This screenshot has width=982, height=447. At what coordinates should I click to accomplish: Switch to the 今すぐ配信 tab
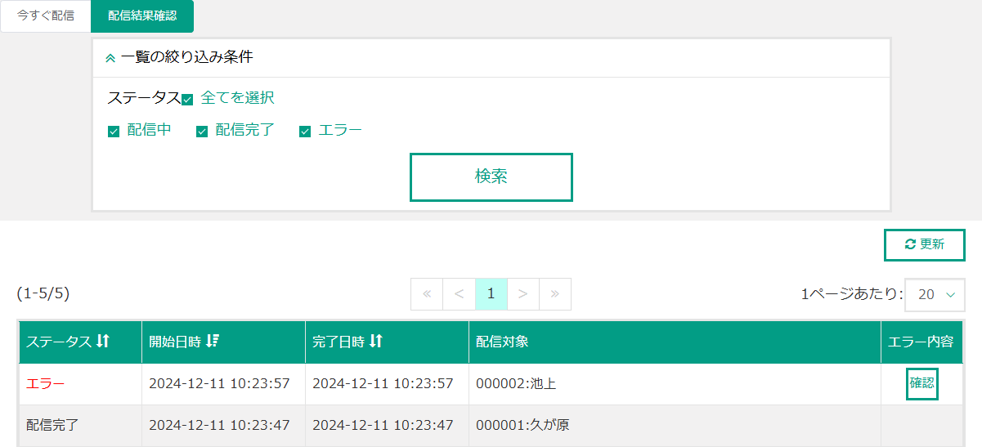click(x=46, y=16)
